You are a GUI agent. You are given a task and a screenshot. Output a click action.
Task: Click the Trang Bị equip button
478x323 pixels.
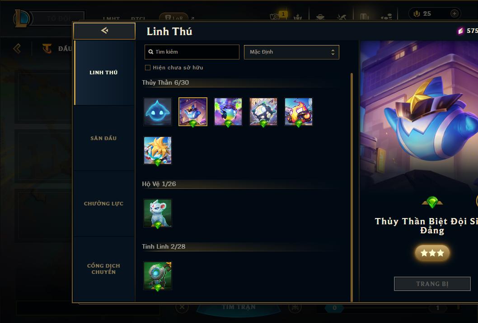click(x=432, y=284)
